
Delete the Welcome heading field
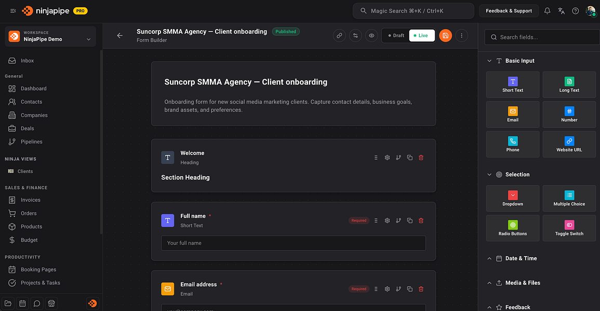(x=421, y=158)
